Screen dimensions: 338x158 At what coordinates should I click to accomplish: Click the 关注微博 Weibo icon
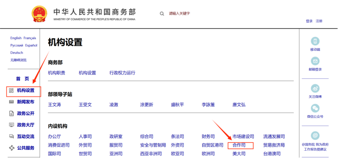point(315,88)
